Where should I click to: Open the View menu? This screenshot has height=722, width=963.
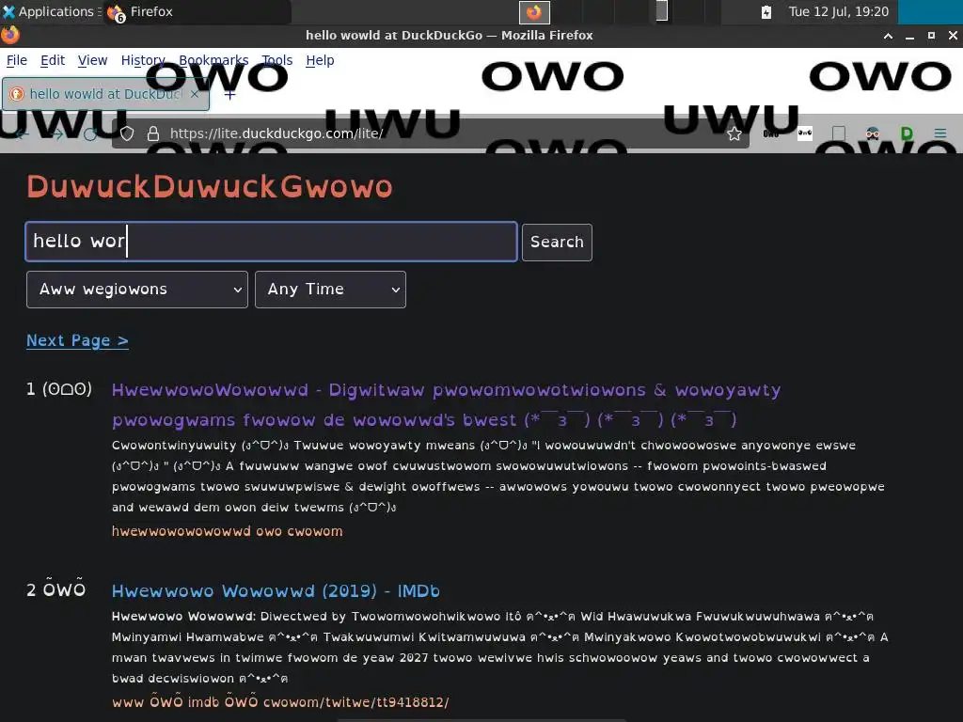[x=92, y=60]
